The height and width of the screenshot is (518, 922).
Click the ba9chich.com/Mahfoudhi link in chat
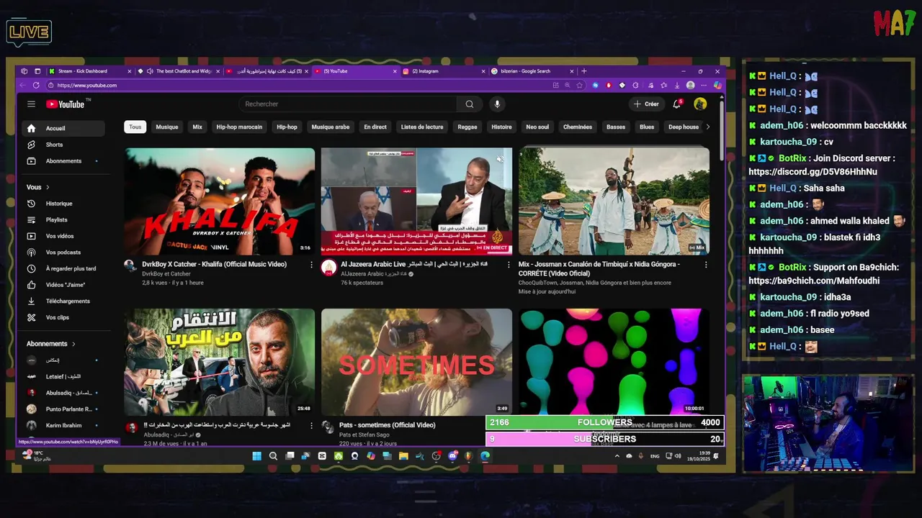814,281
